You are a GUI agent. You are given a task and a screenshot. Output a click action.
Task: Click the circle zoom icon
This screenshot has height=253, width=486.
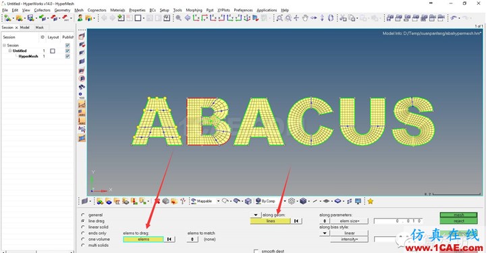coord(288,18)
